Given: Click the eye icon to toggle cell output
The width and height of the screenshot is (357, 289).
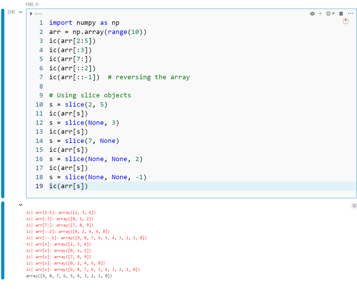Looking at the screenshot, I should tap(312, 14).
